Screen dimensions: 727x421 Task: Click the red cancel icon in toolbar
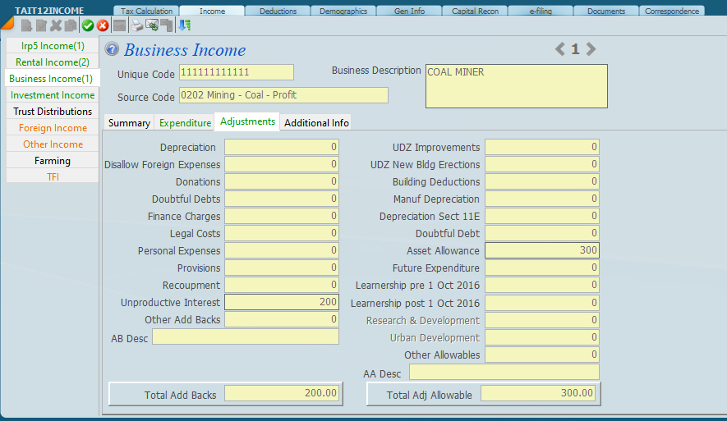[x=103, y=25]
